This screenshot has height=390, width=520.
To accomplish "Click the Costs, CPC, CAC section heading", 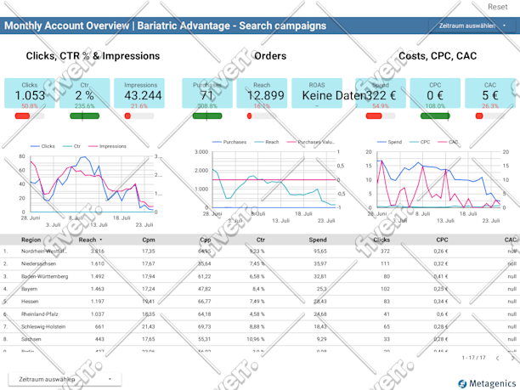I will coord(438,56).
